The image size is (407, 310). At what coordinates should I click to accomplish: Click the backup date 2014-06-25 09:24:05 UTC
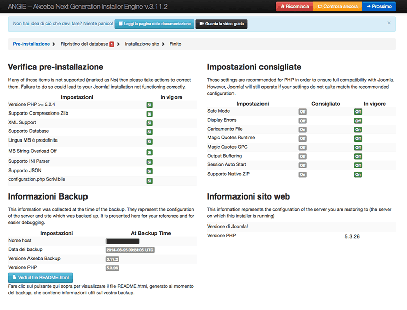pos(130,250)
